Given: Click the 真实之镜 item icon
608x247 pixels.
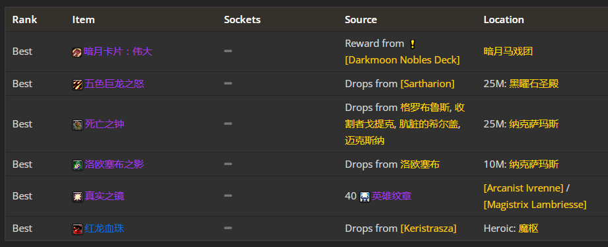Looking at the screenshot, I should point(77,197).
